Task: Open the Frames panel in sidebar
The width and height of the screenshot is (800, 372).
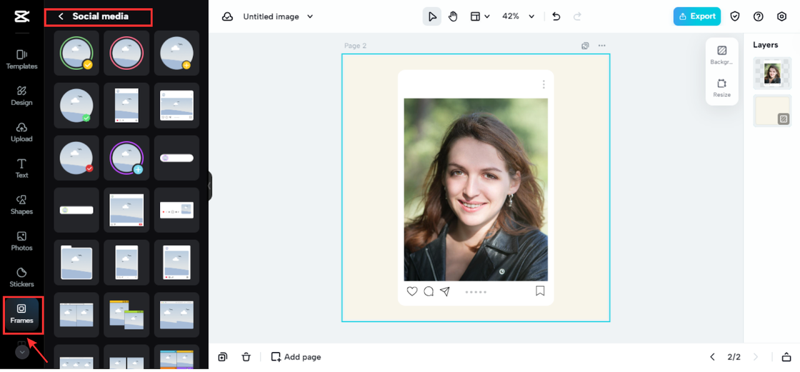Action: [x=21, y=314]
